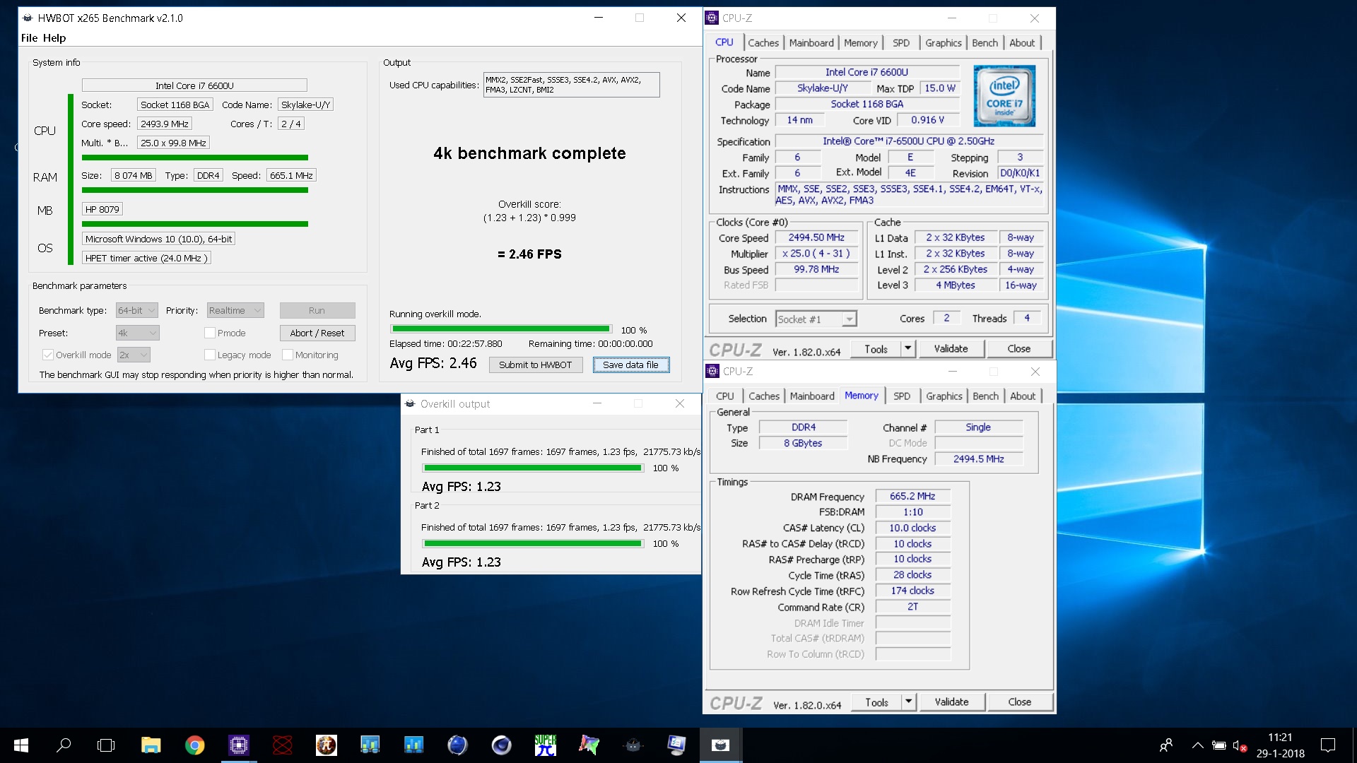
Task: Click Submit to HWBOT button
Action: click(535, 365)
